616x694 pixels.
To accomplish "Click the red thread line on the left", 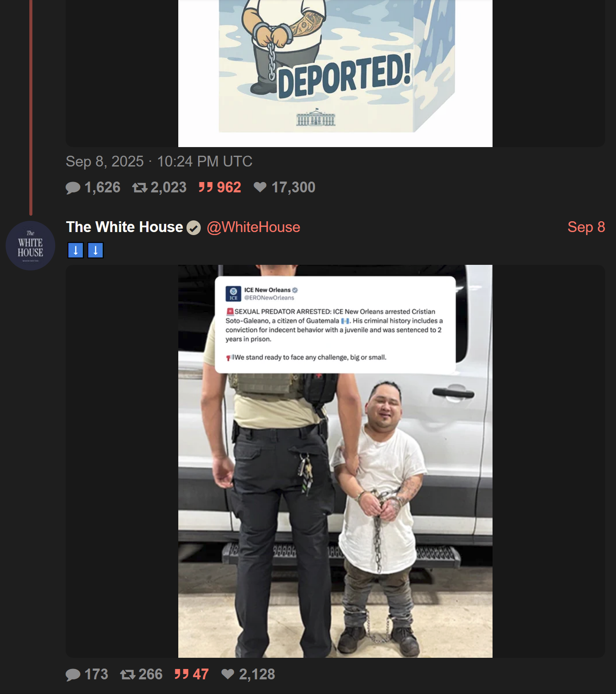I will pyautogui.click(x=31, y=107).
